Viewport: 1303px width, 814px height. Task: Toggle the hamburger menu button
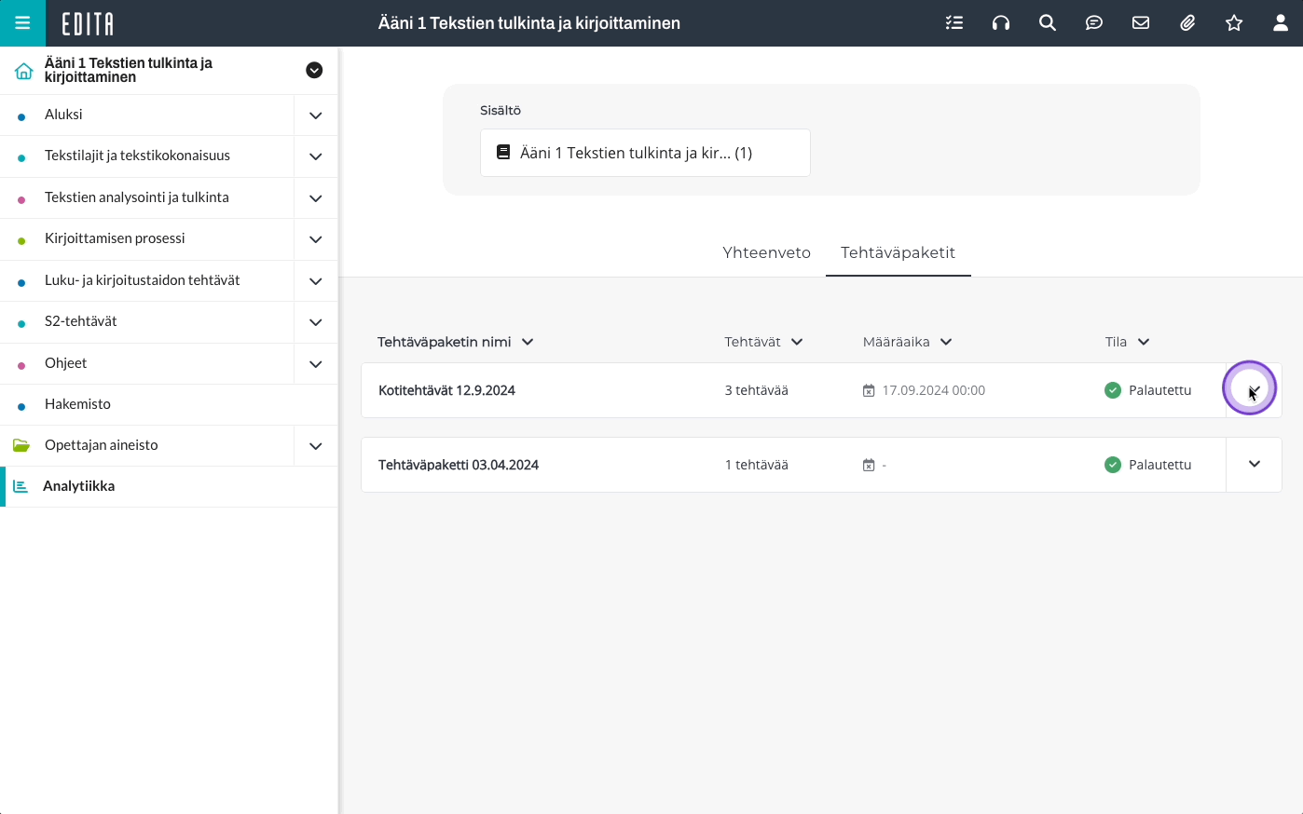tap(22, 23)
